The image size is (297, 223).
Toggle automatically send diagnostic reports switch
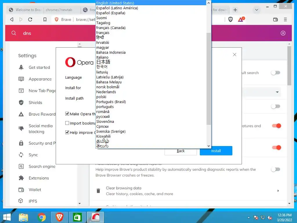[x=276, y=169]
